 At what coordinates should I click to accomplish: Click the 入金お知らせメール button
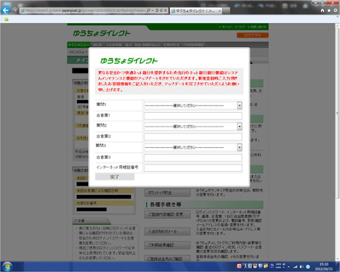click(x=167, y=232)
